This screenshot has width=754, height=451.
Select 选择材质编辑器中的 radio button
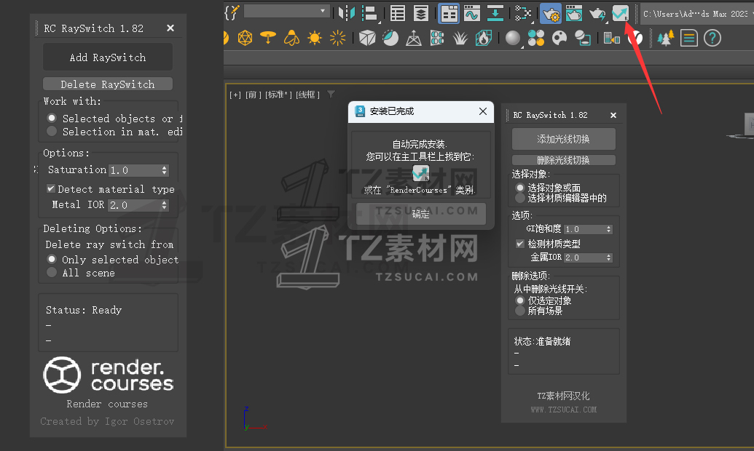520,198
